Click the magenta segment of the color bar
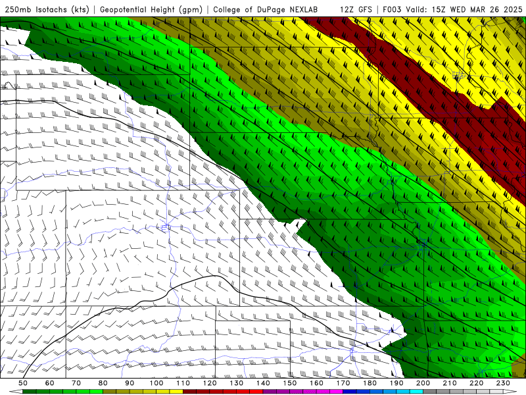Screen dimensions: 526x395 (x=337, y=392)
